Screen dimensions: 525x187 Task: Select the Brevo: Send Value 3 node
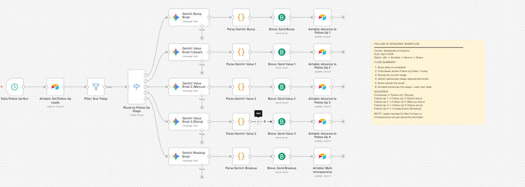coord(282,122)
